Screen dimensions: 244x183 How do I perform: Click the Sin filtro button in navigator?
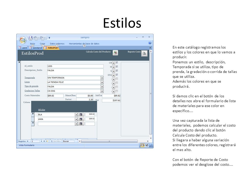[x=56, y=141]
